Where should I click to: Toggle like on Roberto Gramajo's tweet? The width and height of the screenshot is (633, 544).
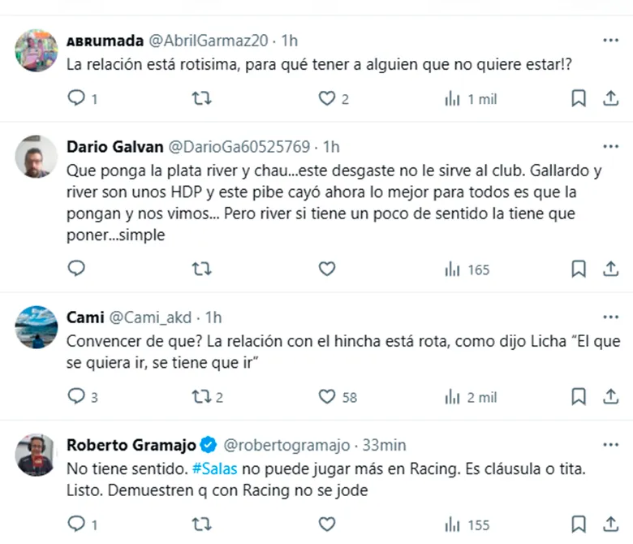pos(326,524)
